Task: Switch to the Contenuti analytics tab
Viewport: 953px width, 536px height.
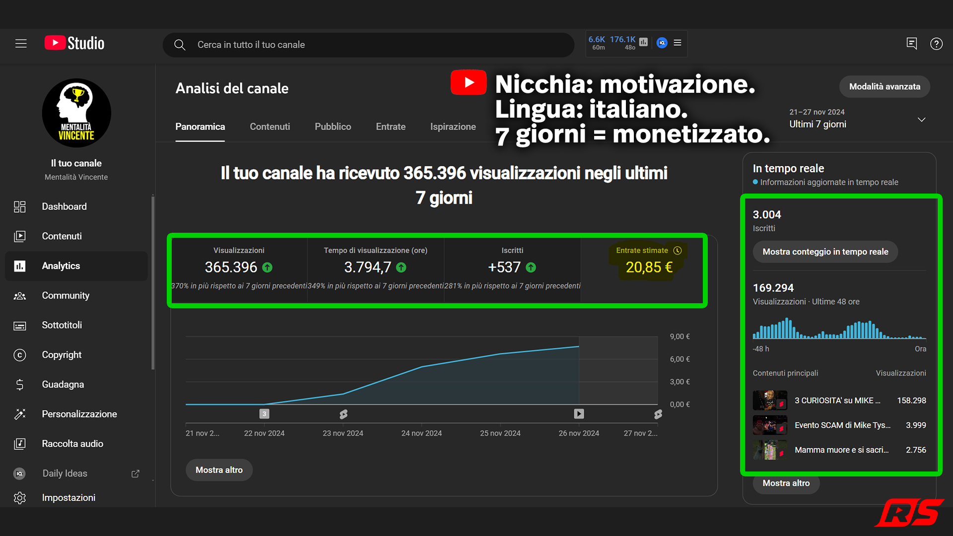Action: 270,127
